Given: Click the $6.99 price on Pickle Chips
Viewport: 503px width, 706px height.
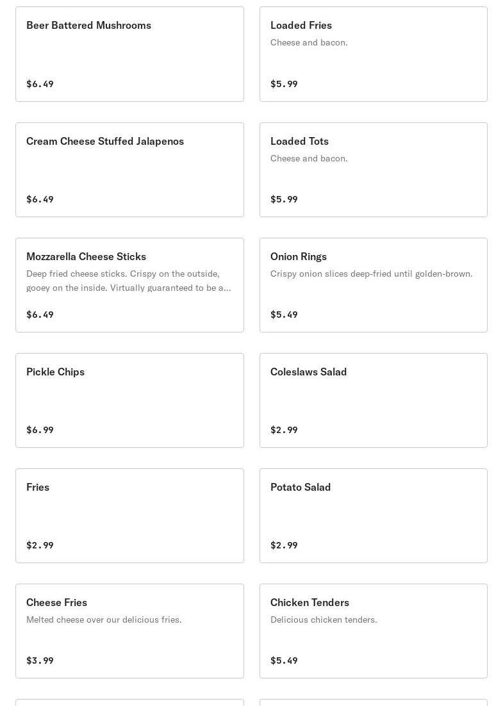Looking at the screenshot, I should 40,430.
